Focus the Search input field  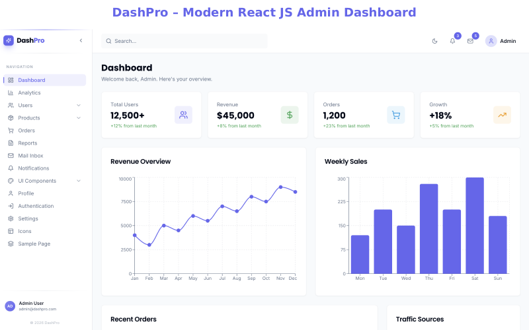point(184,41)
